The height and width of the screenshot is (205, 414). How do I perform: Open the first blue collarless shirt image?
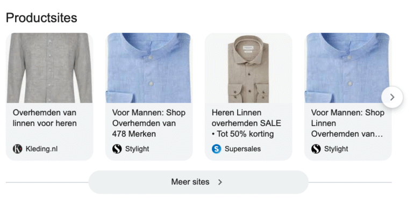coord(149,68)
